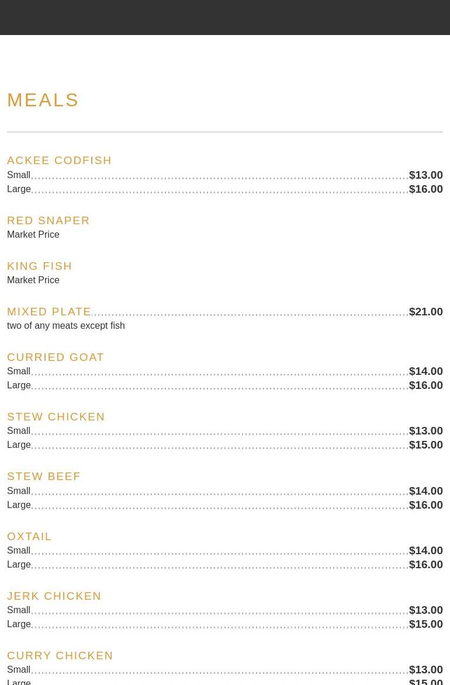The width and height of the screenshot is (450, 685).
Task: Open the Stew Chicken menu item
Action: point(56,416)
